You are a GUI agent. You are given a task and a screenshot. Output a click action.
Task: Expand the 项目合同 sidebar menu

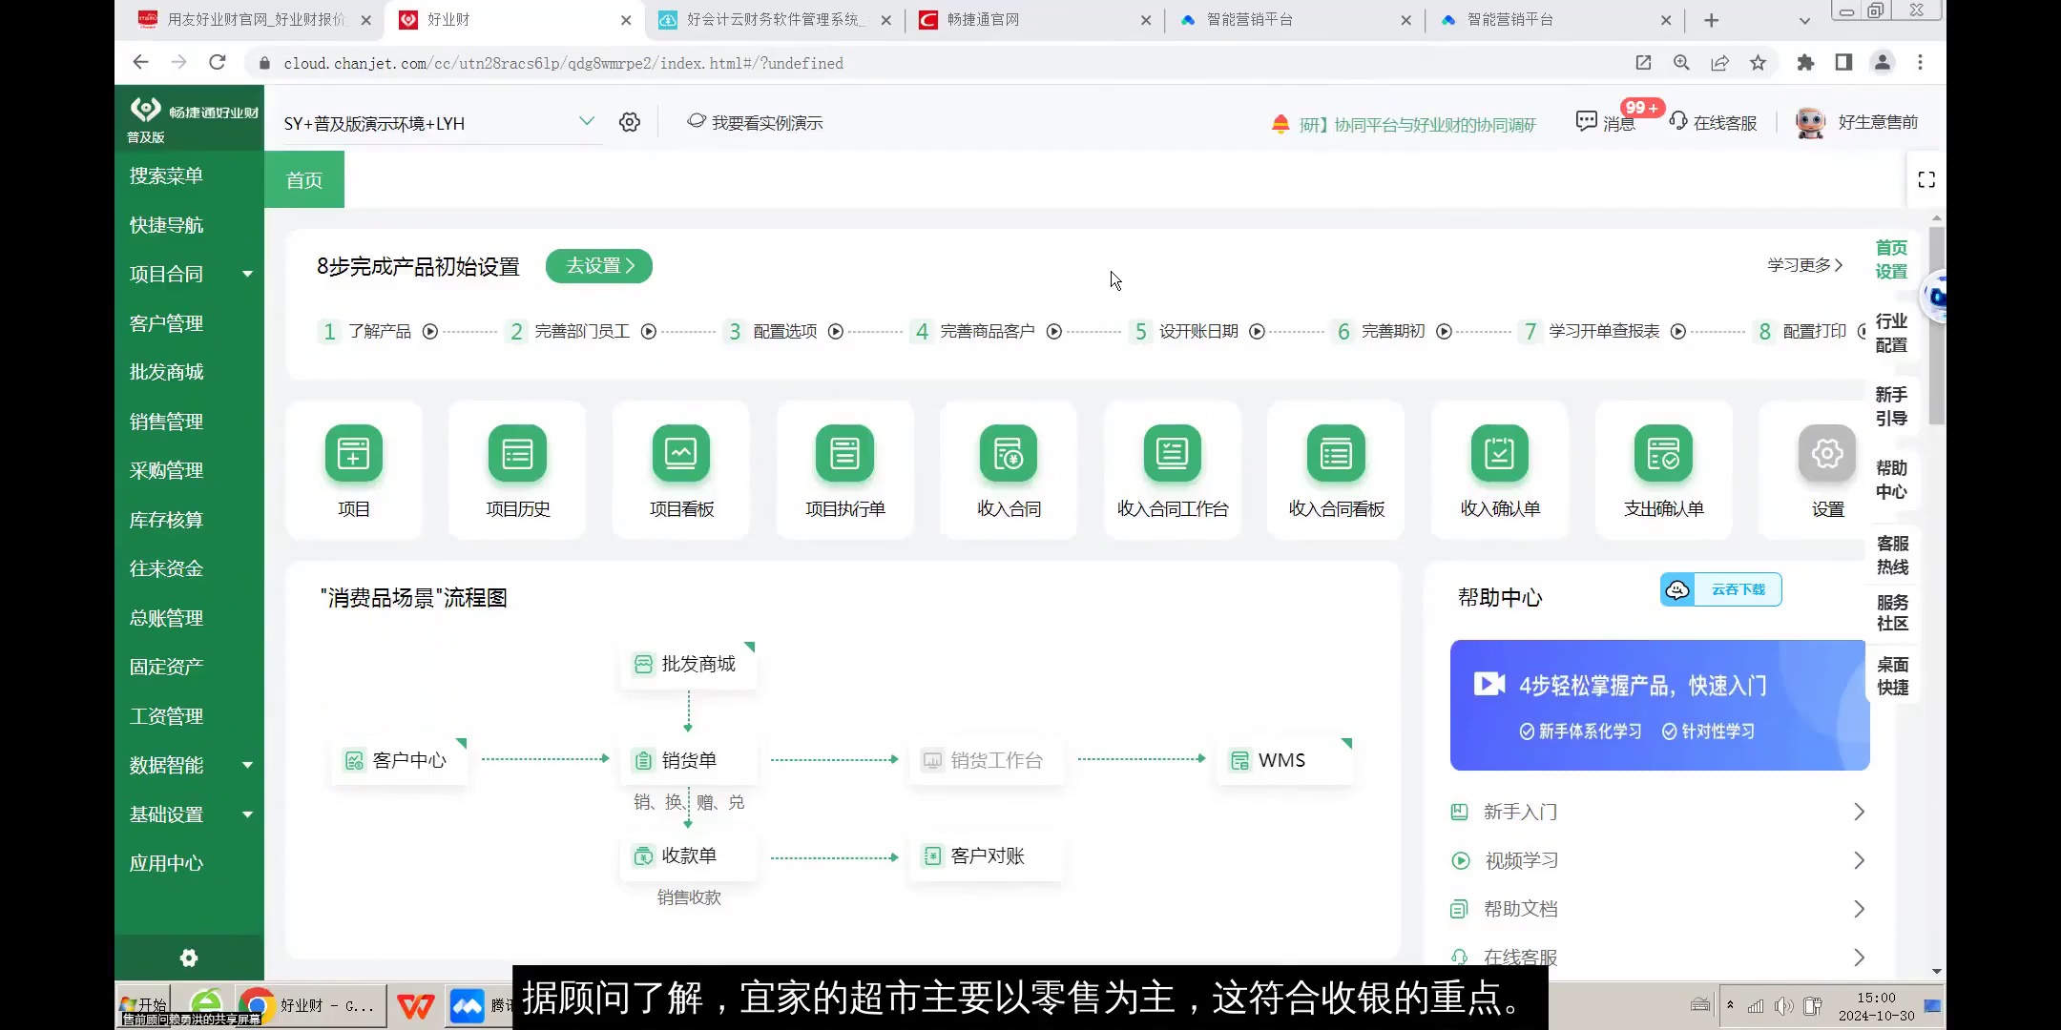coord(188,274)
